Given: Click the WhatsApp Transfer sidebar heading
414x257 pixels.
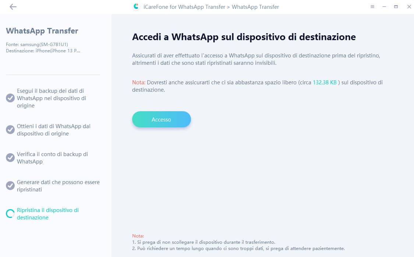Looking at the screenshot, I should pyautogui.click(x=42, y=31).
